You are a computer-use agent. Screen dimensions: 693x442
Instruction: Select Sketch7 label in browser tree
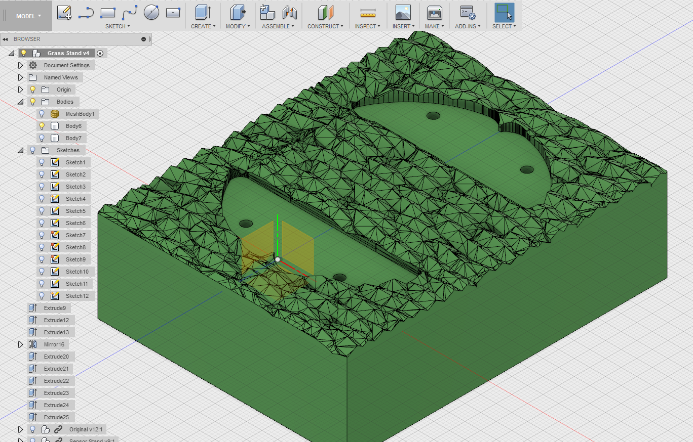(x=75, y=235)
